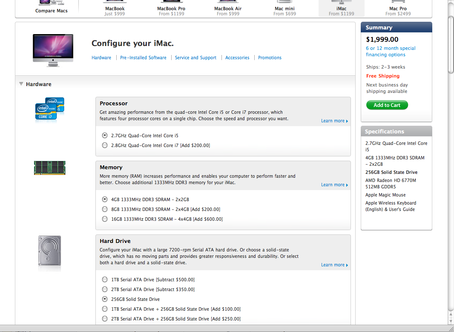Click Apple Magic Mouse specification text

point(385,195)
